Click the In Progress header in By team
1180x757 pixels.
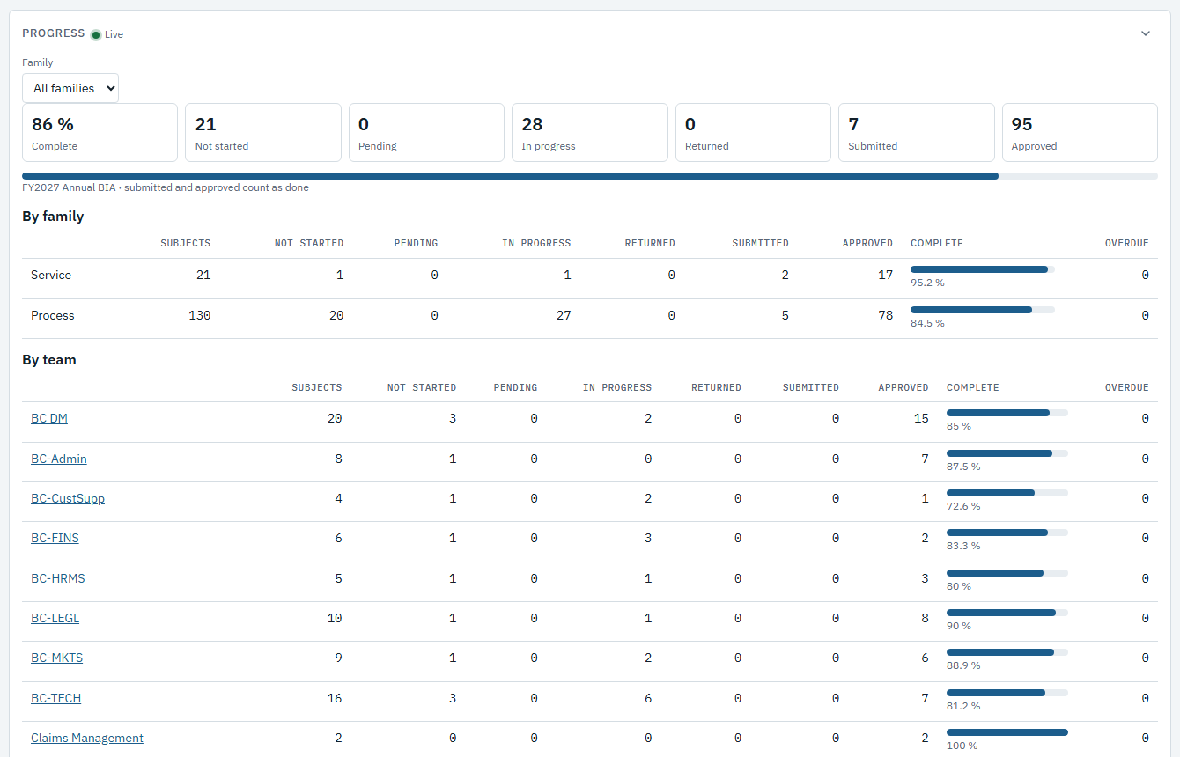pyautogui.click(x=617, y=387)
